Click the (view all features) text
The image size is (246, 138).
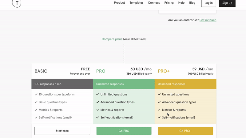(x=135, y=39)
